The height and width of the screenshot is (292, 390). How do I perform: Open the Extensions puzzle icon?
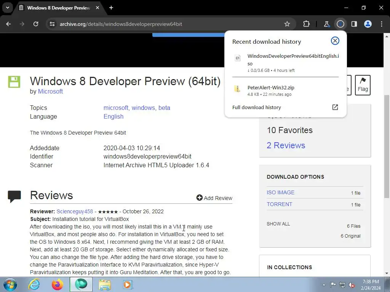(x=307, y=24)
